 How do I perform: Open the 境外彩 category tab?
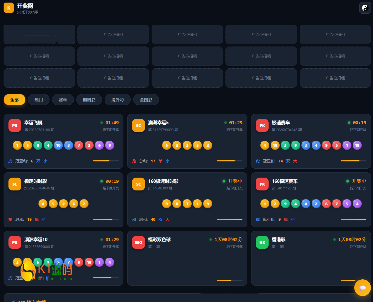click(117, 100)
